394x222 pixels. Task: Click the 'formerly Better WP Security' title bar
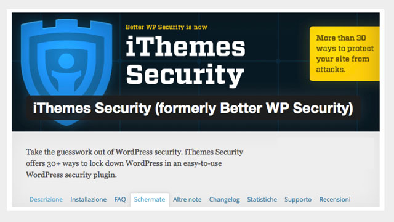pos(193,108)
